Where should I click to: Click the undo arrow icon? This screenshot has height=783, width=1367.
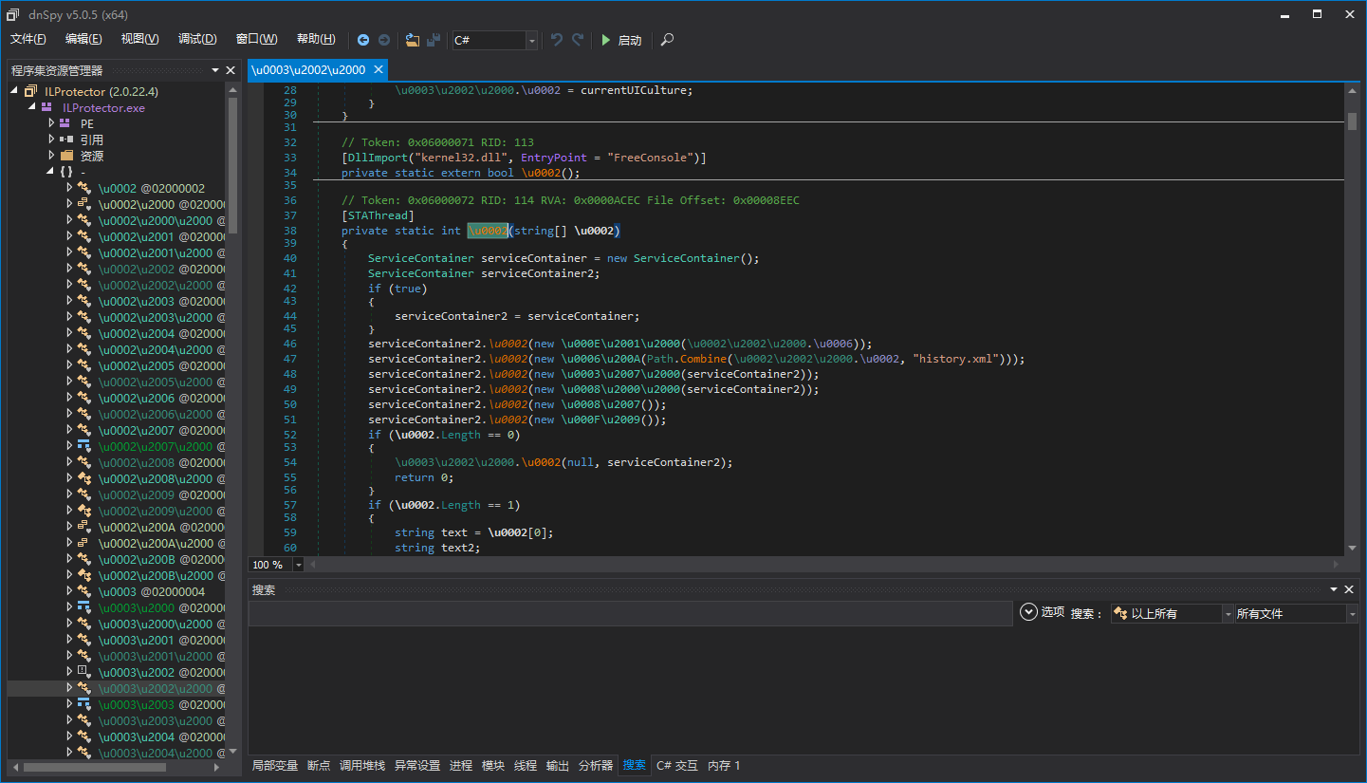click(557, 40)
